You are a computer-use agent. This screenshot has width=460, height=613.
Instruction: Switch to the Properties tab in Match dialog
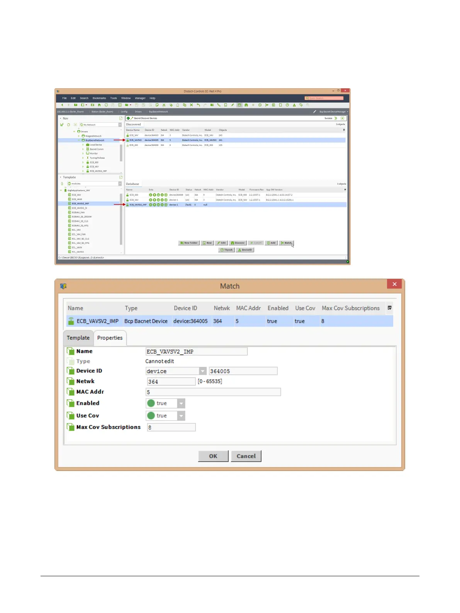point(110,338)
